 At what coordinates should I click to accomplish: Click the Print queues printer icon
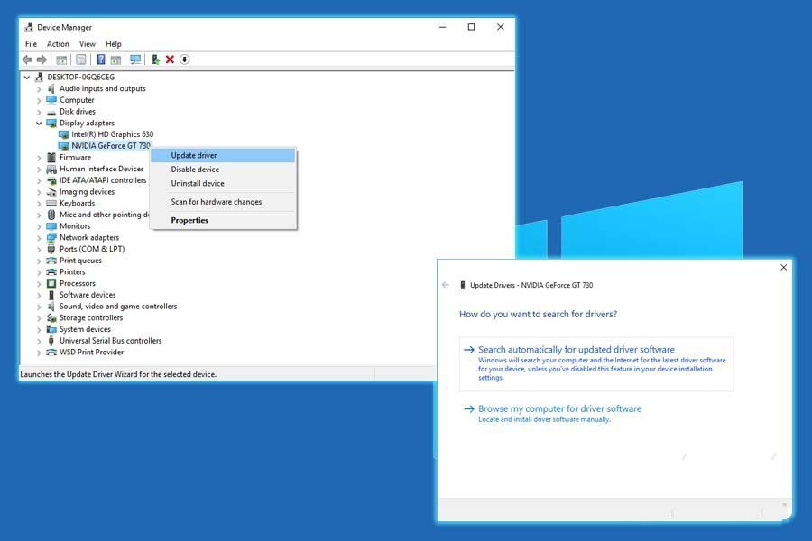click(51, 261)
